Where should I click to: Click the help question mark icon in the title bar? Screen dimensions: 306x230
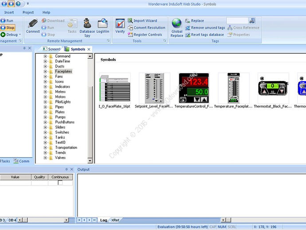[x=18, y=4]
